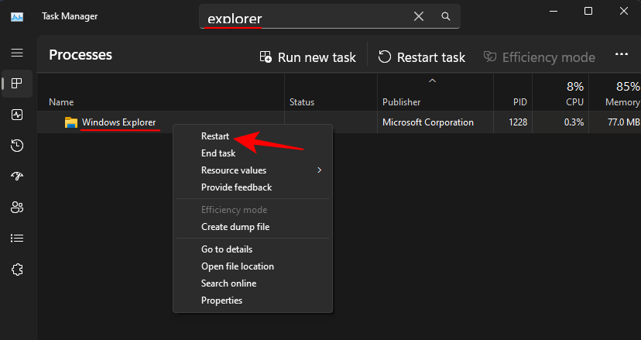Choose Open file location menu entry
This screenshot has height=340, width=641.
[x=238, y=266]
